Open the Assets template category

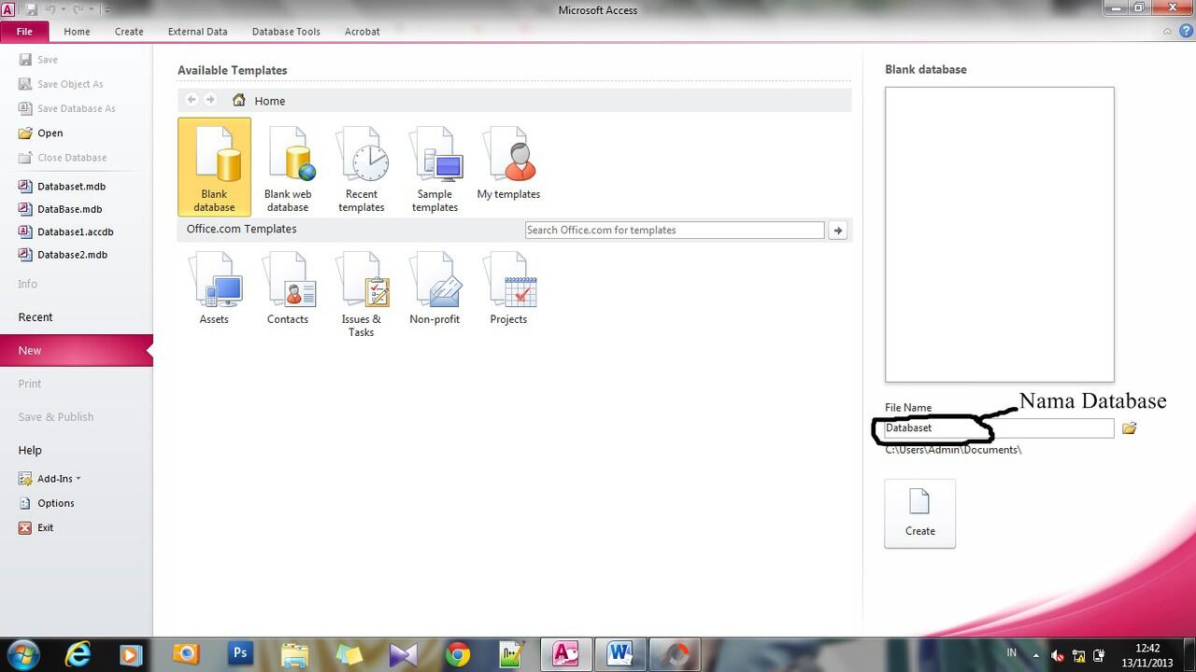pyautogui.click(x=214, y=288)
